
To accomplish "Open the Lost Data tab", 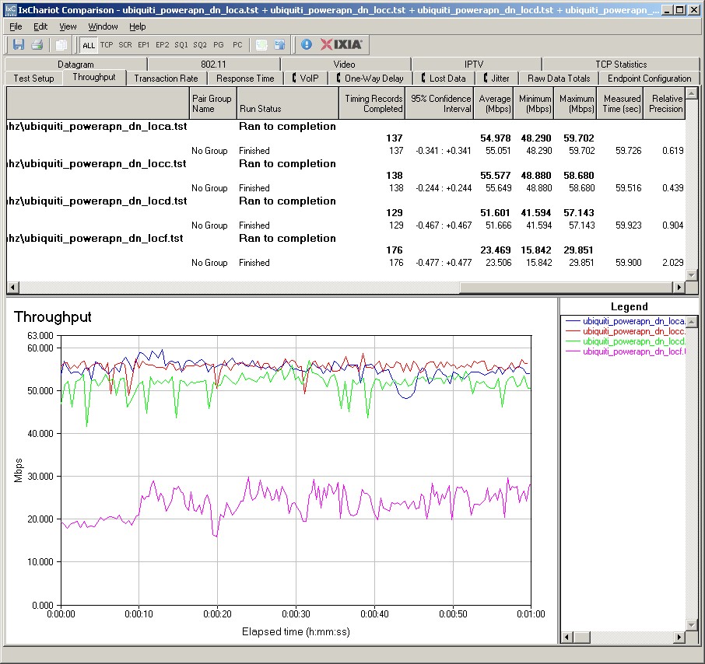I will point(443,79).
